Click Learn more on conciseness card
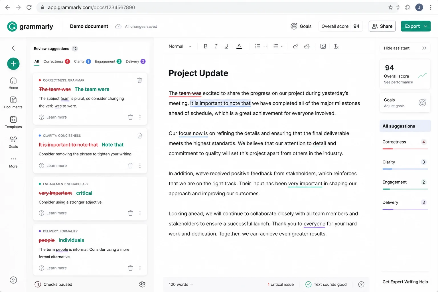 [53, 166]
